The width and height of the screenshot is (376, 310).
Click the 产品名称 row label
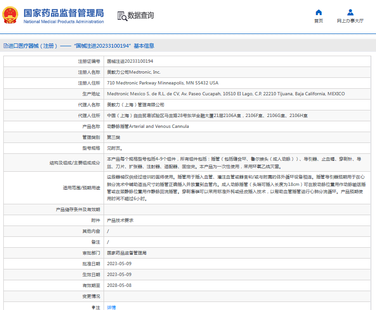pyautogui.click(x=91, y=126)
